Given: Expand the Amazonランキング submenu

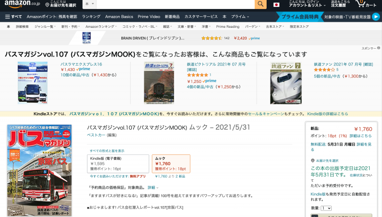Looking at the screenshot, I should click(101, 26).
